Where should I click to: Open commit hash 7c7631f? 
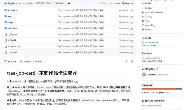coord(103,3)
